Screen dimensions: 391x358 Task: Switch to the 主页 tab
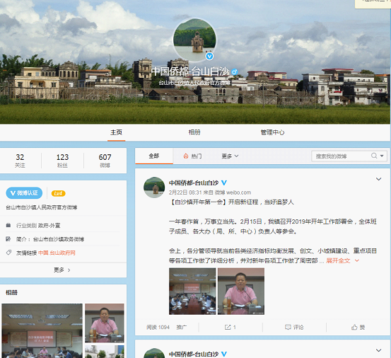116,132
